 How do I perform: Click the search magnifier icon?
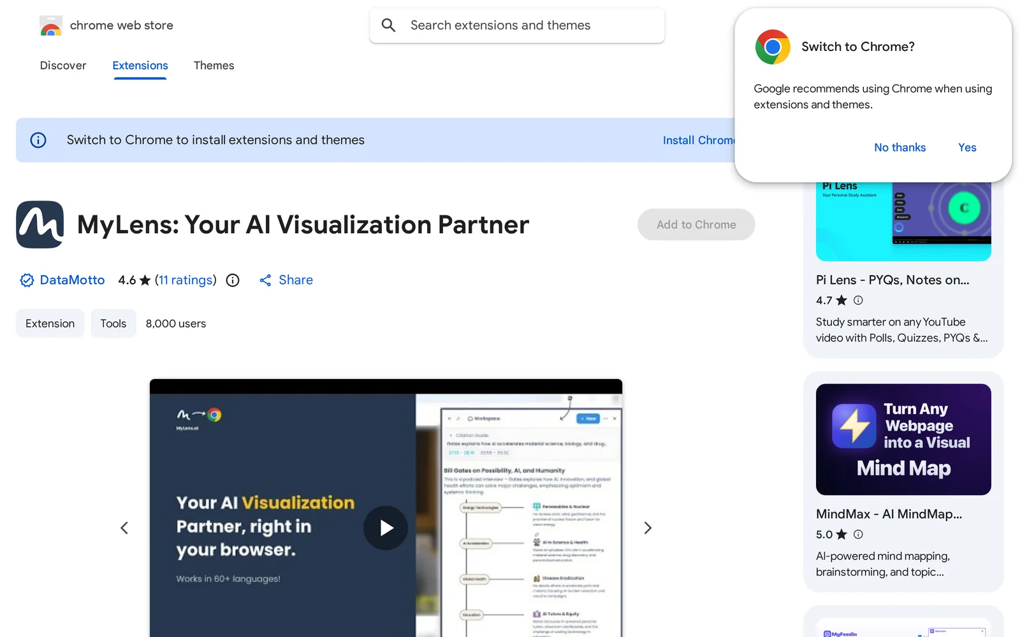pyautogui.click(x=388, y=25)
